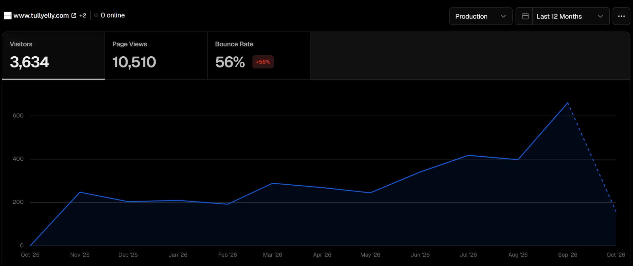Click the online status dot
Screen dimensions: 633x266
tap(96, 15)
